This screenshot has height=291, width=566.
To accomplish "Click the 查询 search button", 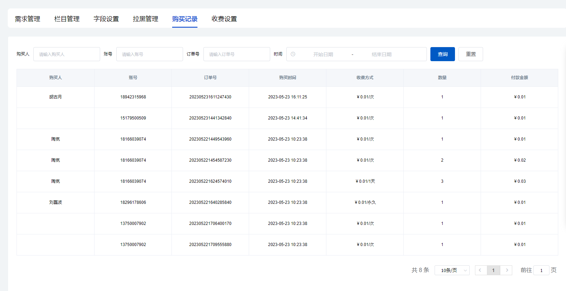I will 442,54.
